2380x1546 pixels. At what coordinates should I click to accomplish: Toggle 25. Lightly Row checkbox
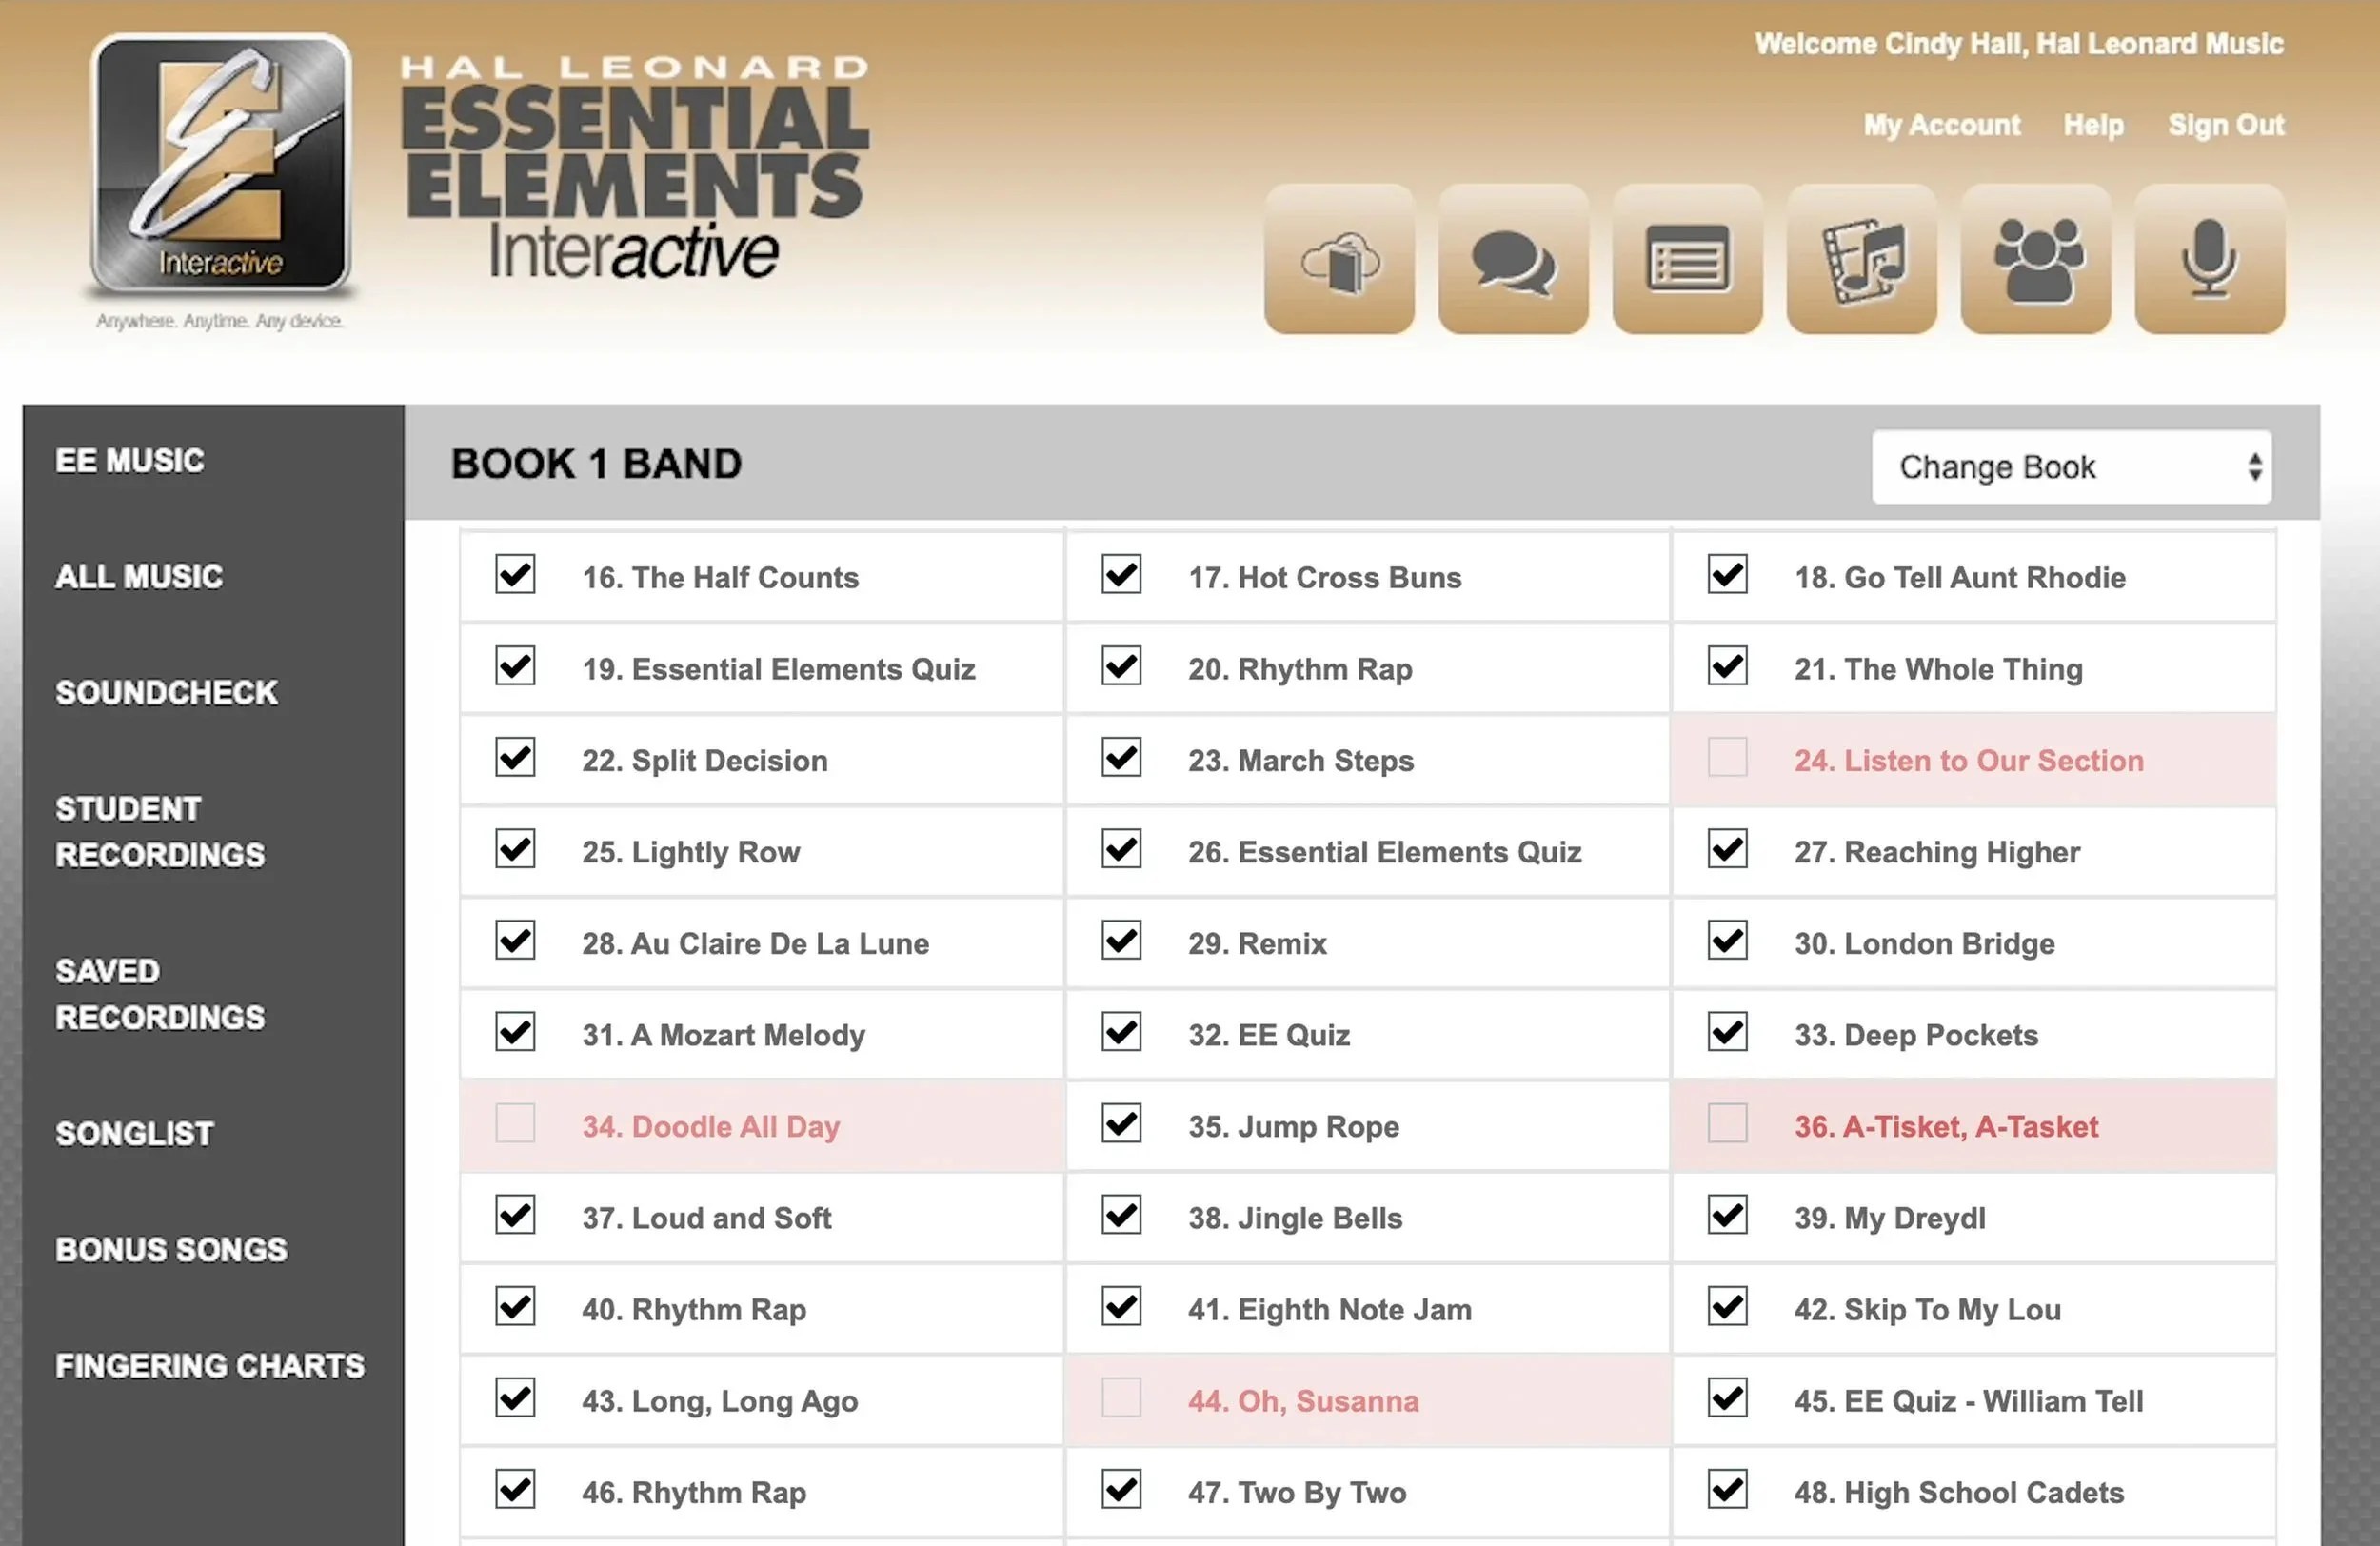coord(515,850)
